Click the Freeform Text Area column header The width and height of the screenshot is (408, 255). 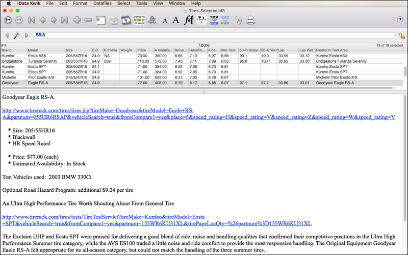click(x=359, y=50)
